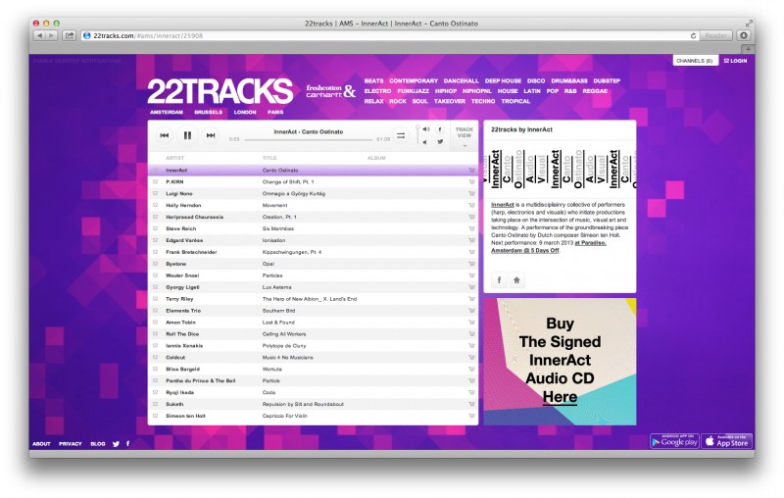
Task: Play Hariprasad Chaurasia's track Creation, Pt. 1
Action: pyautogui.click(x=313, y=217)
